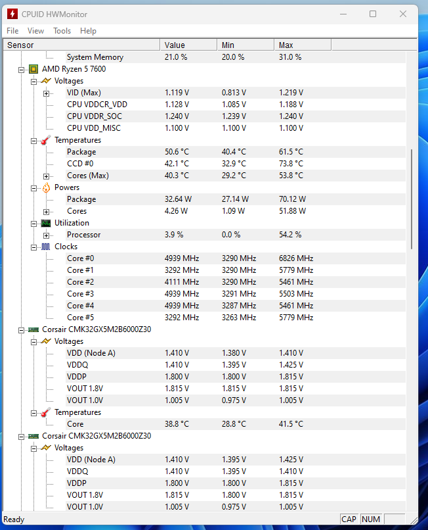The width and height of the screenshot is (428, 530).
Task: Collapse the Ryzen Voltages group
Action: click(33, 82)
